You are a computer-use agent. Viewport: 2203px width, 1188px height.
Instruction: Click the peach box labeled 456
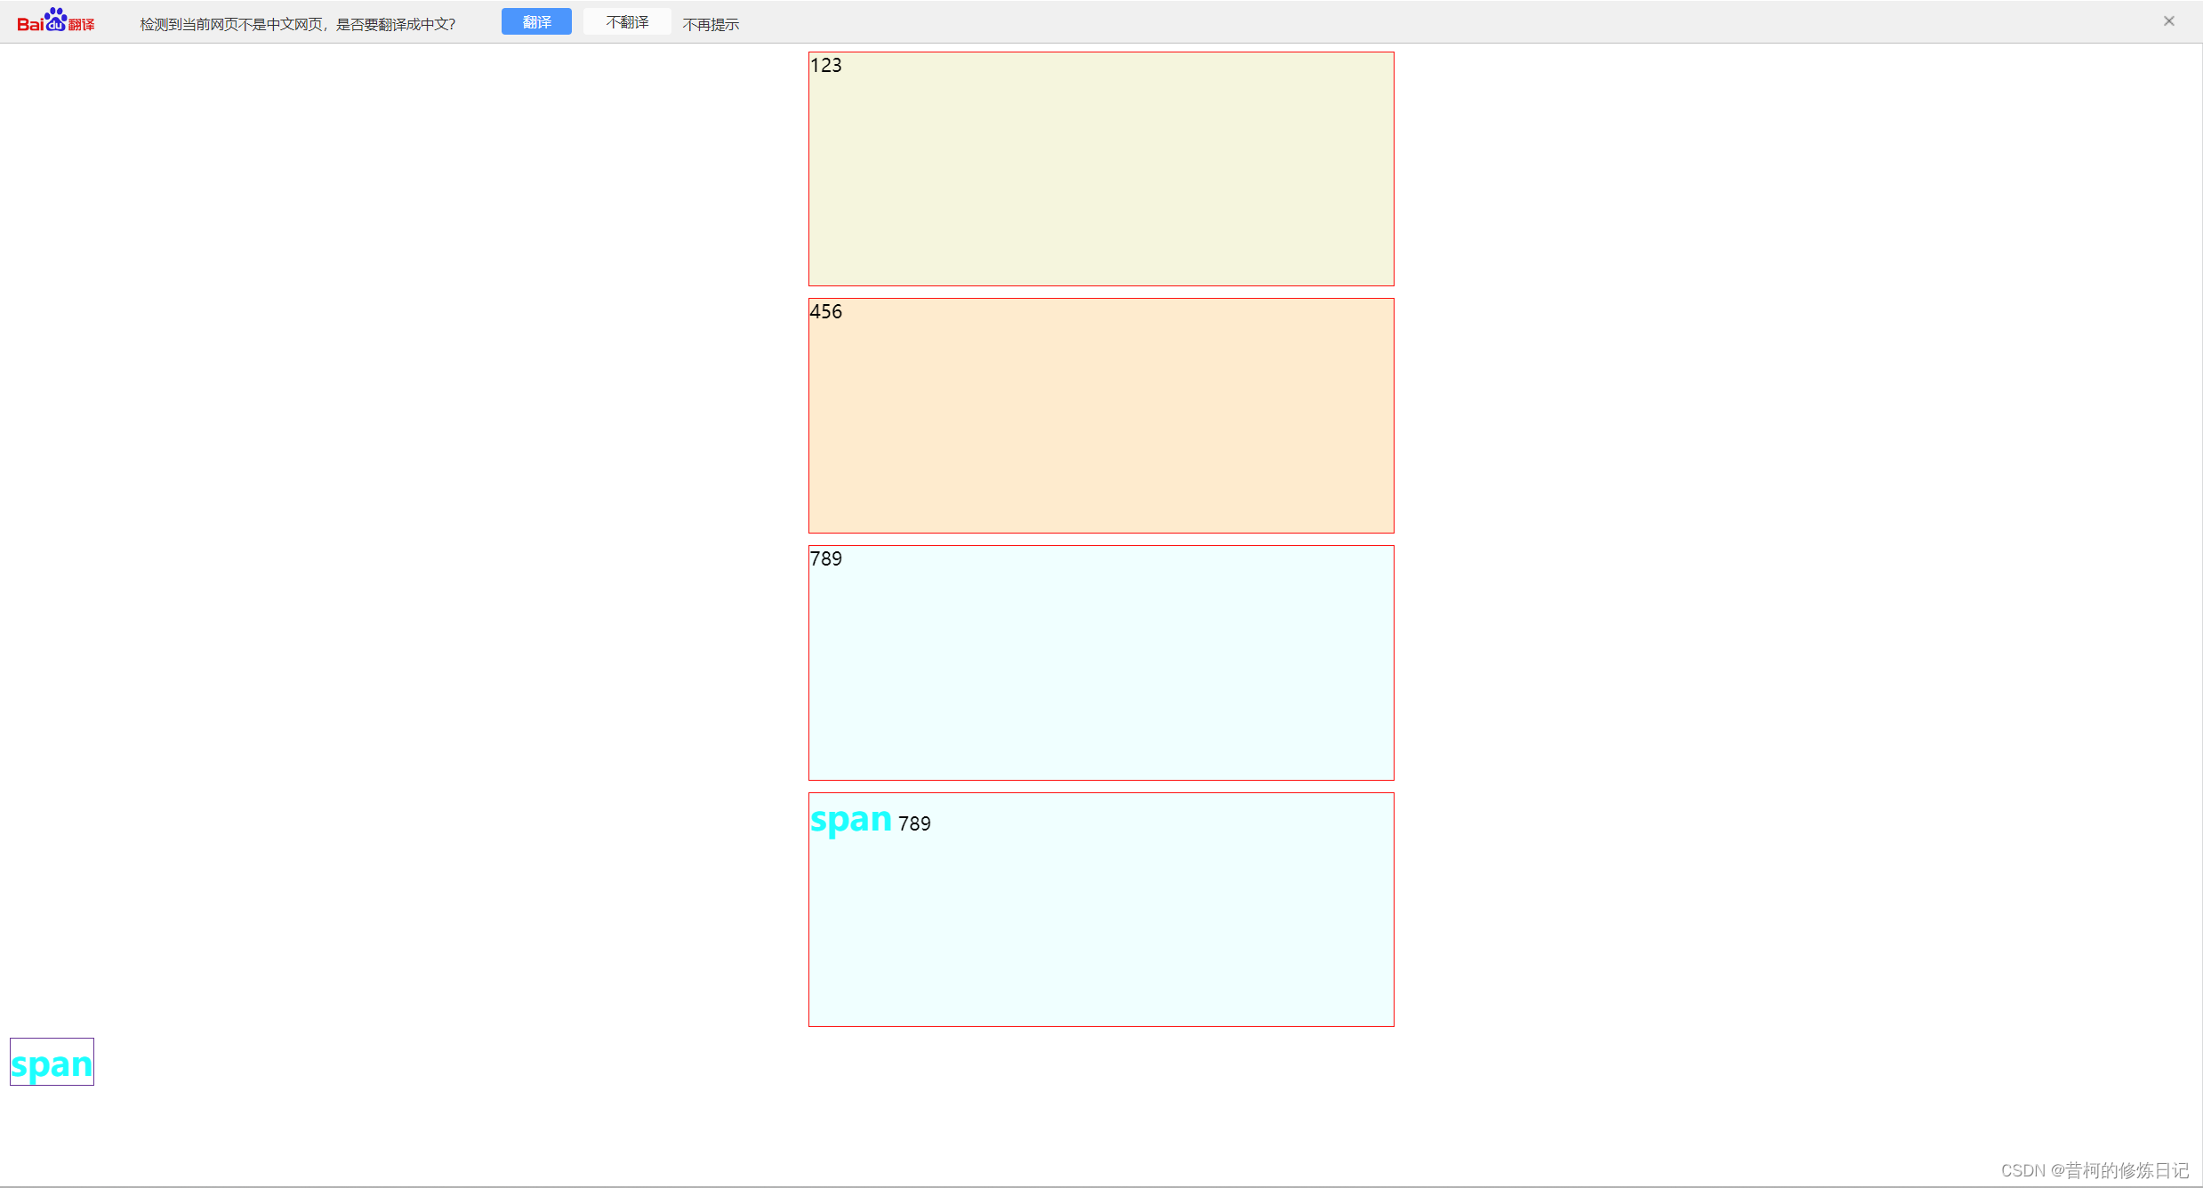(x=1100, y=416)
